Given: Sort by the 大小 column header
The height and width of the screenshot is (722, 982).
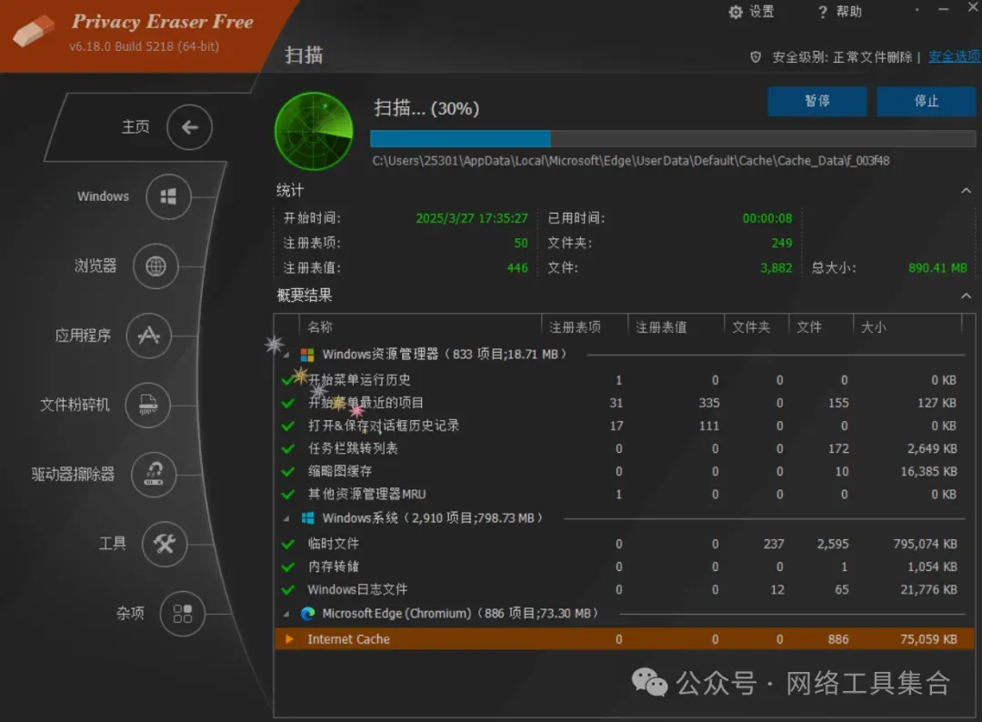Looking at the screenshot, I should coord(874,326).
